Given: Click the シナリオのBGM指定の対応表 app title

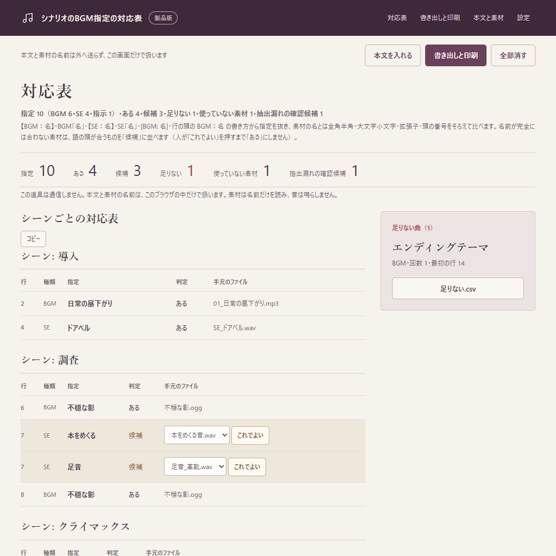Looking at the screenshot, I should 91,18.
